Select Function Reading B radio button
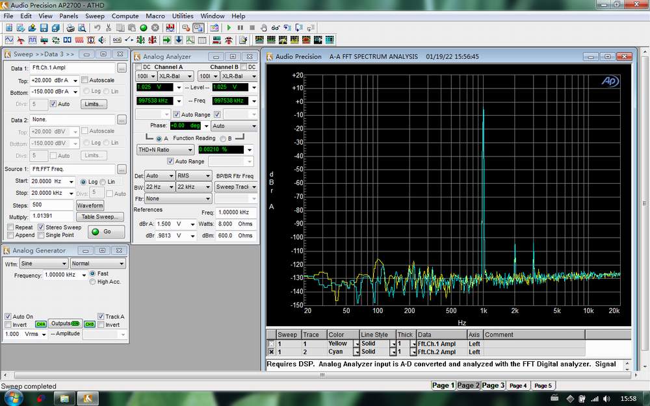 223,138
